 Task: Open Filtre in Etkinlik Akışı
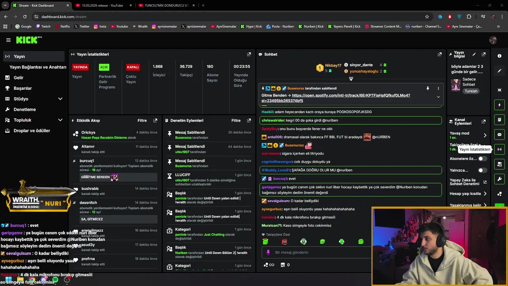pyautogui.click(x=142, y=120)
